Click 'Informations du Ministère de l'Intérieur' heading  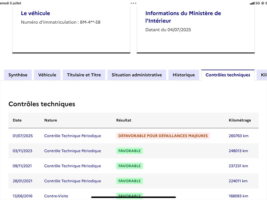tap(183, 17)
